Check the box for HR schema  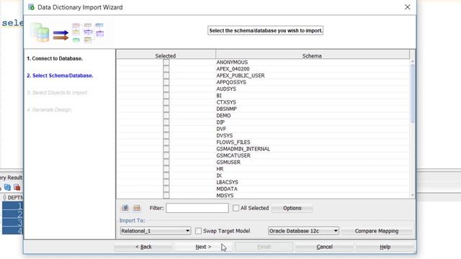(x=166, y=169)
